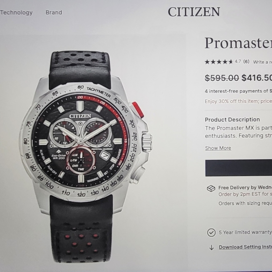Screen dimensions: 272x272
Task: Click the Product Description heading
Action: tap(232, 120)
